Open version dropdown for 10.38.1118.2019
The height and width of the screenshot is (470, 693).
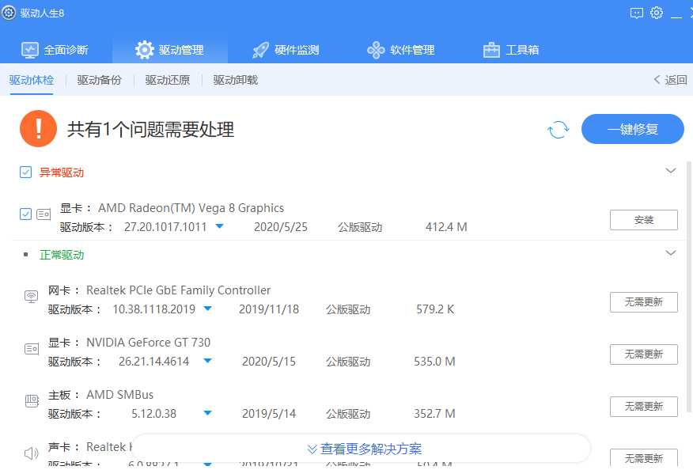(x=207, y=309)
